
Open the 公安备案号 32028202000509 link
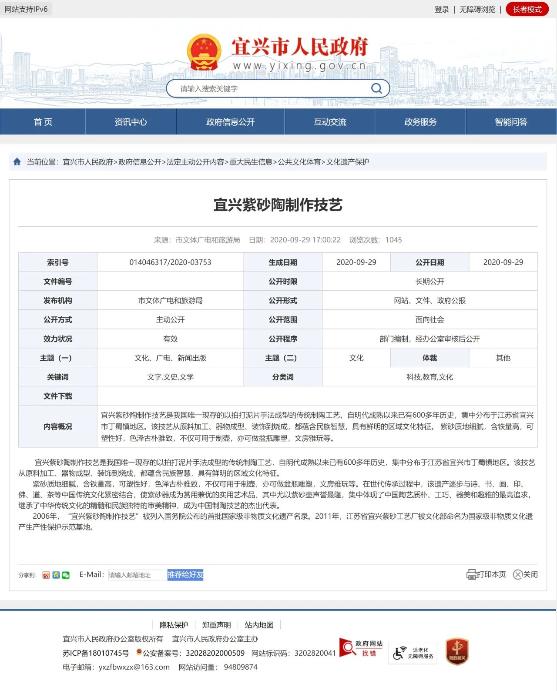pyautogui.click(x=194, y=653)
